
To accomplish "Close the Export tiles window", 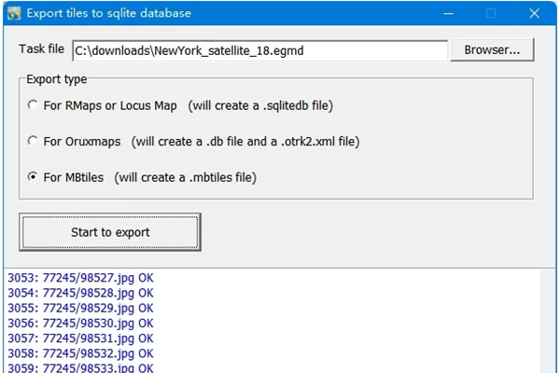I will [x=534, y=14].
